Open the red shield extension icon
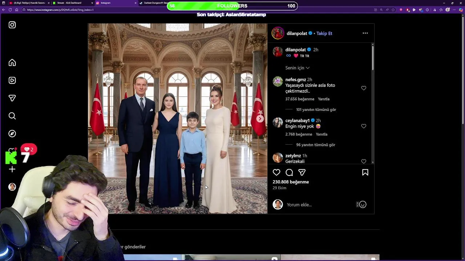This screenshot has width=465, height=261. (401, 10)
